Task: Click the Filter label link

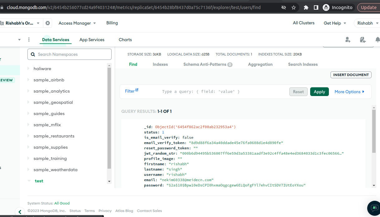Action: point(130,91)
